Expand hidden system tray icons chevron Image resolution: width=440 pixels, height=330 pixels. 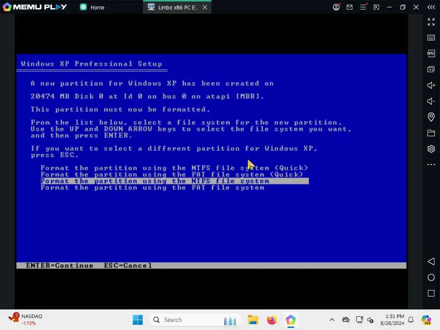coord(332,320)
